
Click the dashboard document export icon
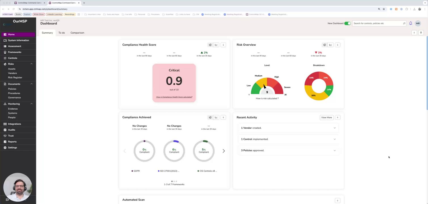click(x=421, y=33)
